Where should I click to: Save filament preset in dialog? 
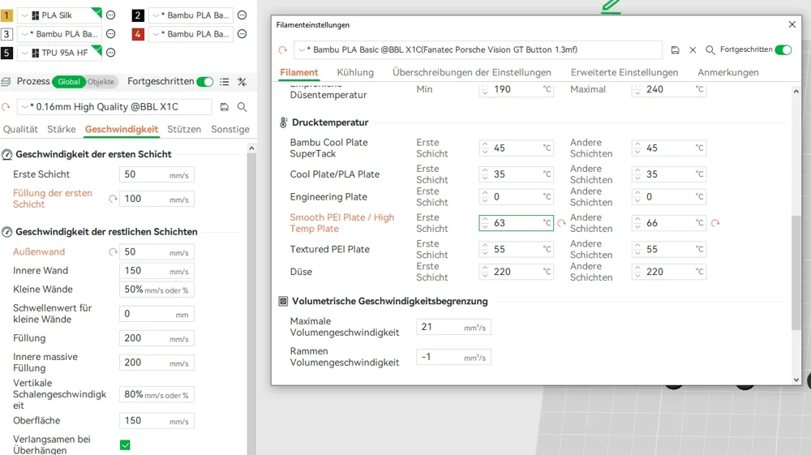pyautogui.click(x=675, y=49)
